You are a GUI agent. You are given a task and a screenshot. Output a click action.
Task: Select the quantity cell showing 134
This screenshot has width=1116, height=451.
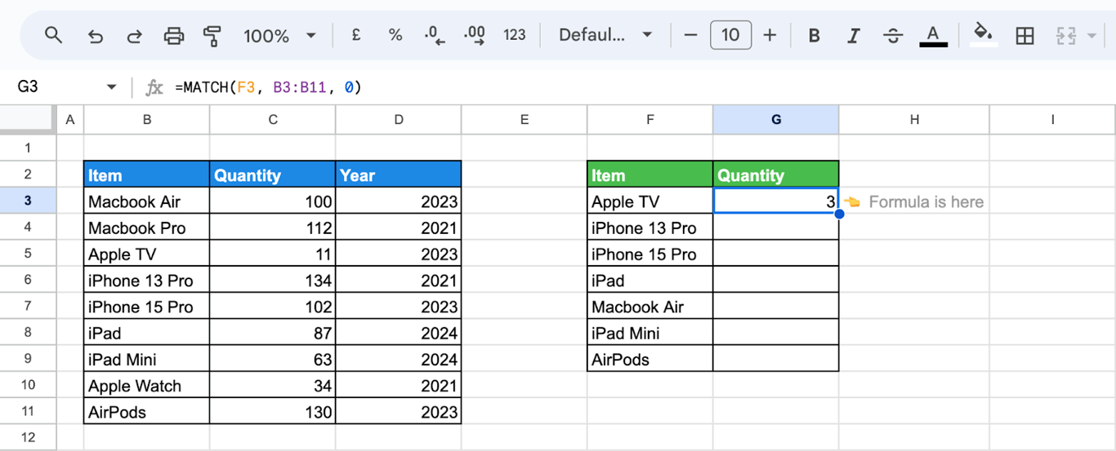click(273, 281)
